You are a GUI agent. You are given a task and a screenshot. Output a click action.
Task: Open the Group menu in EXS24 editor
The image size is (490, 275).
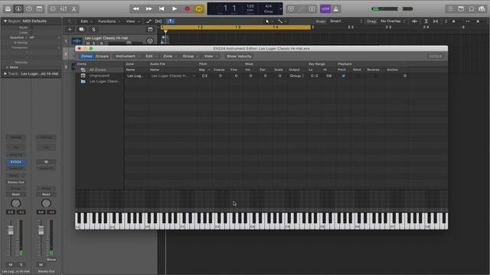tap(190, 56)
